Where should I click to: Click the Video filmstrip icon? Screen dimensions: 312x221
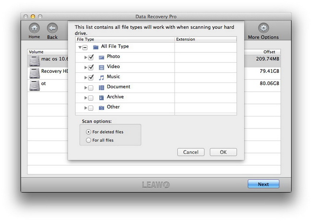tap(101, 68)
